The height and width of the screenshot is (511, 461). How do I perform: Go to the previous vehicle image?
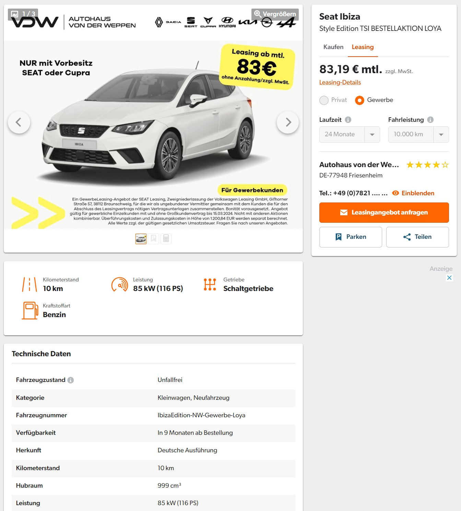point(19,122)
